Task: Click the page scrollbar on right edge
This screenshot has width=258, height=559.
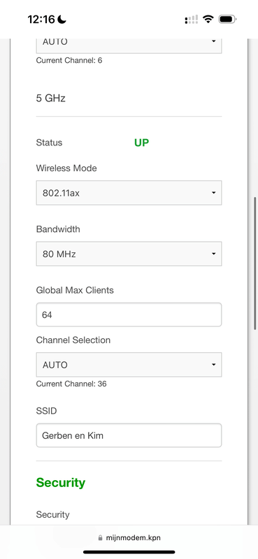Action: pos(255,263)
